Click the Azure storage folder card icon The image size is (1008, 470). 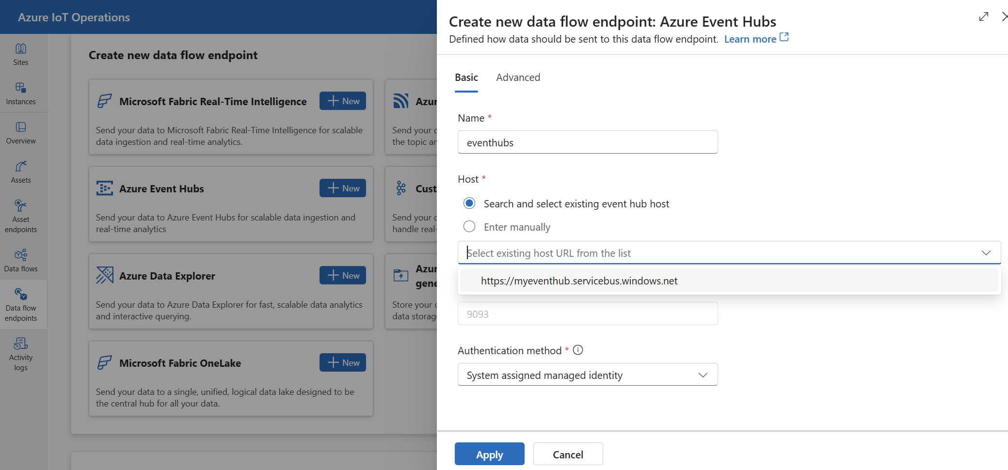[x=401, y=275]
